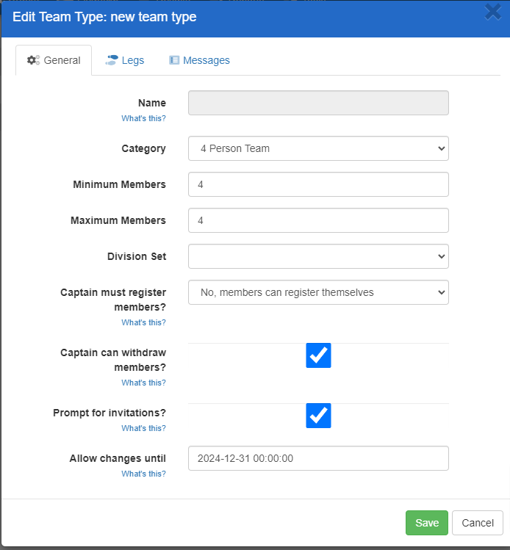Toggle Prompt for invitations checkbox

[318, 416]
